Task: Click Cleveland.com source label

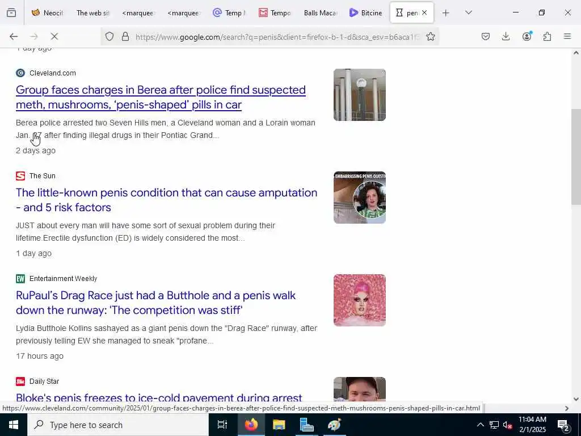Action: (53, 73)
